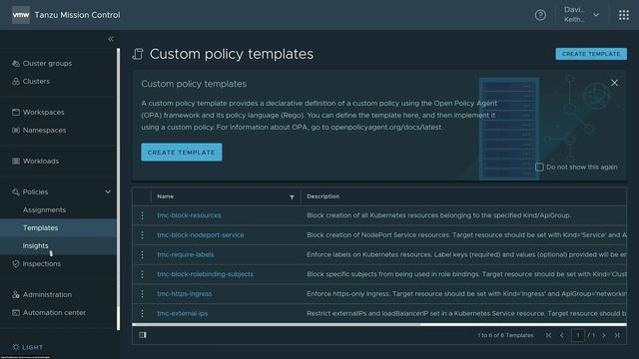Click the Administration sidebar icon
639x359 pixels.
click(x=16, y=295)
